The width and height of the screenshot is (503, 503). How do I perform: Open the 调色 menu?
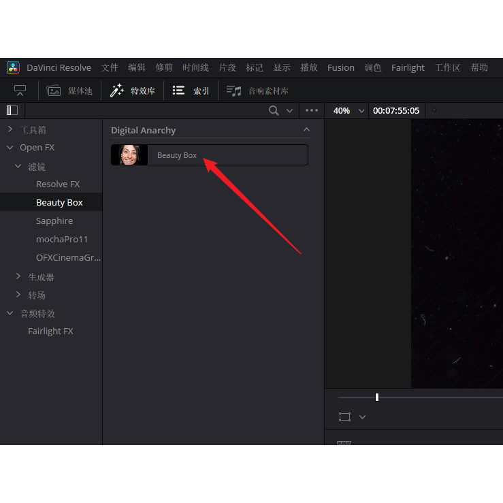[x=373, y=67]
